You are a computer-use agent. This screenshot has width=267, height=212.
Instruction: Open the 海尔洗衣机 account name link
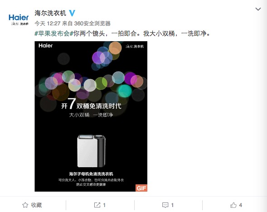50,13
